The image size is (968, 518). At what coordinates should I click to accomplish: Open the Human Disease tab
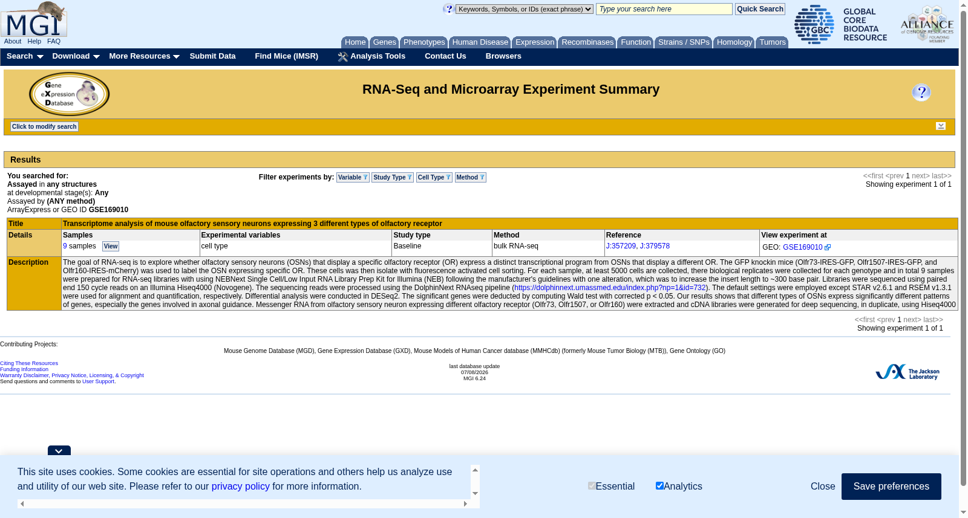tap(480, 42)
